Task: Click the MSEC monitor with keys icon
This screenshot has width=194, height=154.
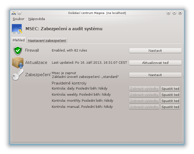Action: (17, 29)
